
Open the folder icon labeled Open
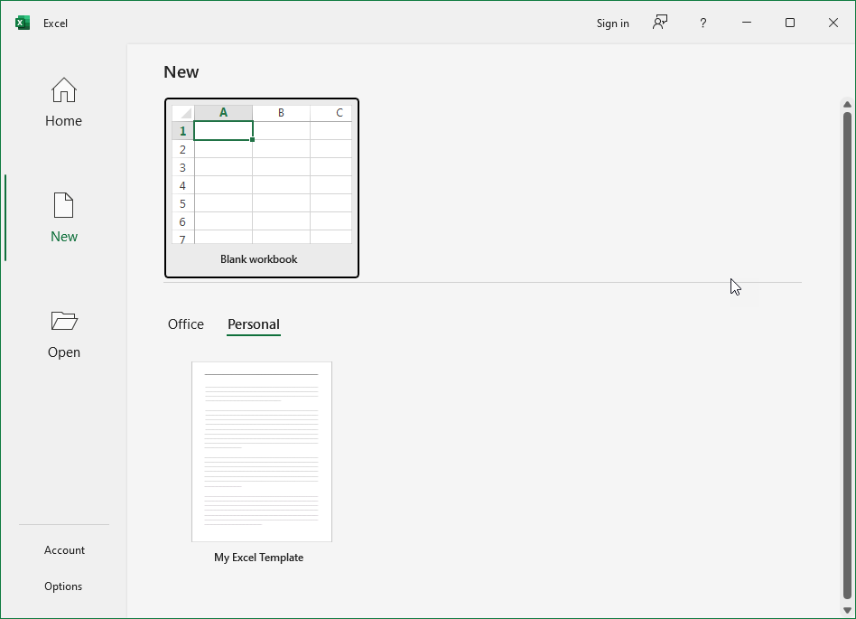pos(63,321)
